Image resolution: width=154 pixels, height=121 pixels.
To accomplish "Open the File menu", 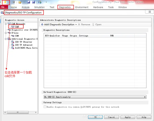I will click(3, 7).
